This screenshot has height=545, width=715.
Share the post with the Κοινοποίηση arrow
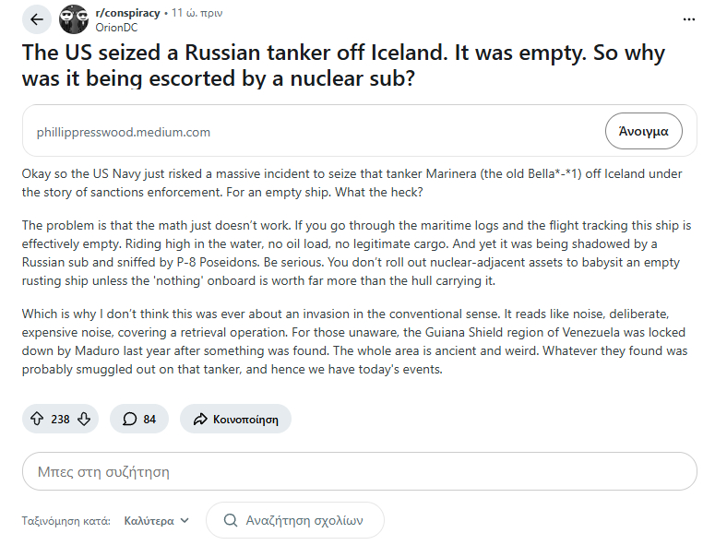pos(235,419)
